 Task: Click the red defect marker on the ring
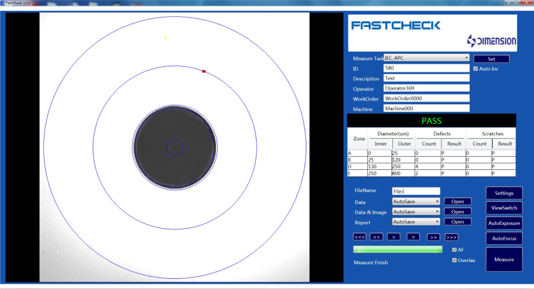point(203,71)
